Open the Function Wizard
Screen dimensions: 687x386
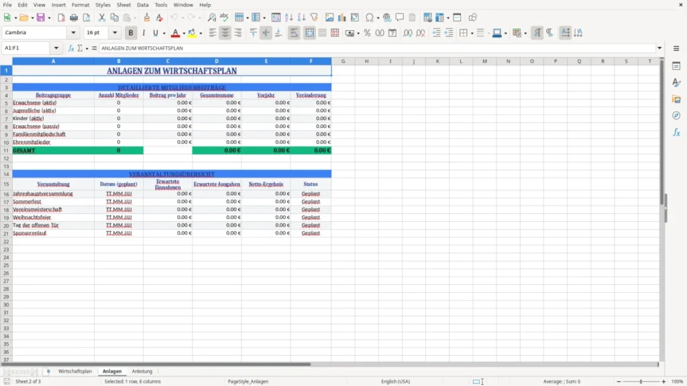71,48
